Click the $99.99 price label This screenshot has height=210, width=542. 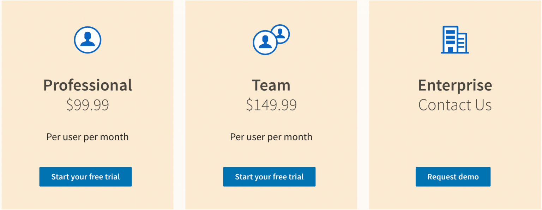click(x=88, y=104)
